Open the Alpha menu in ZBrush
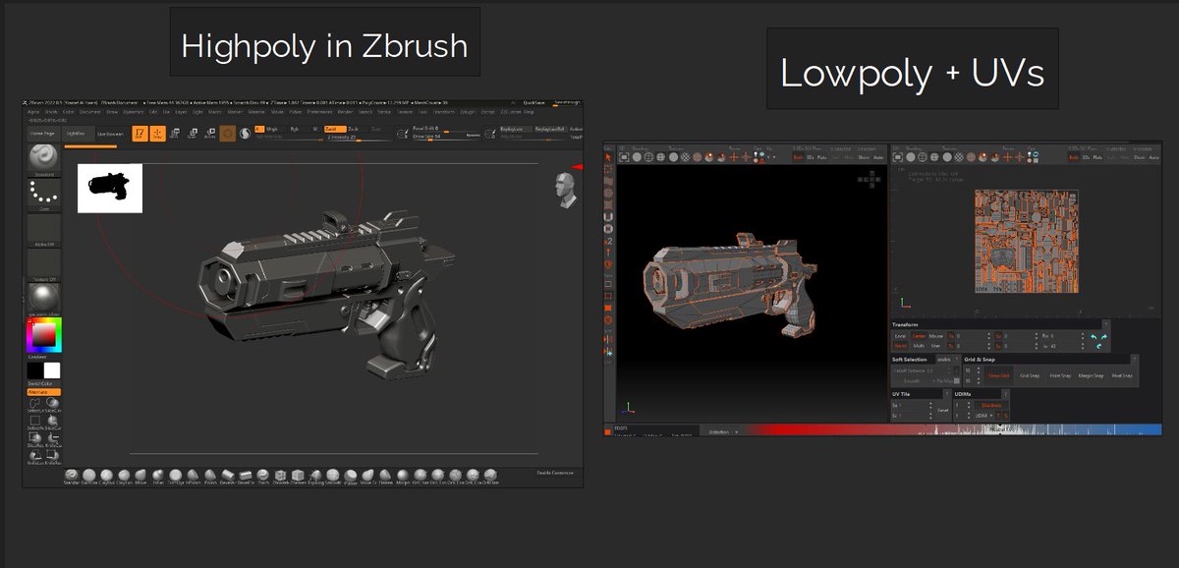This screenshot has width=1179, height=568. point(33,112)
